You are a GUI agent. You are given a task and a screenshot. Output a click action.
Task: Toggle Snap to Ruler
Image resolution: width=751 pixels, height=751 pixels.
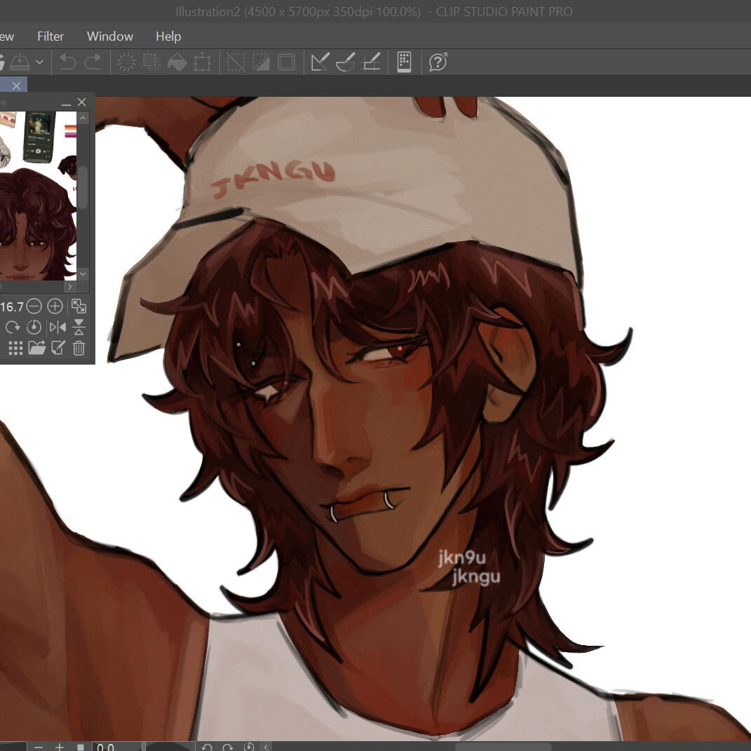point(320,62)
